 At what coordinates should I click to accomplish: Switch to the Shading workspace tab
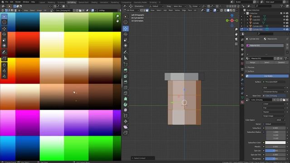[94, 2]
